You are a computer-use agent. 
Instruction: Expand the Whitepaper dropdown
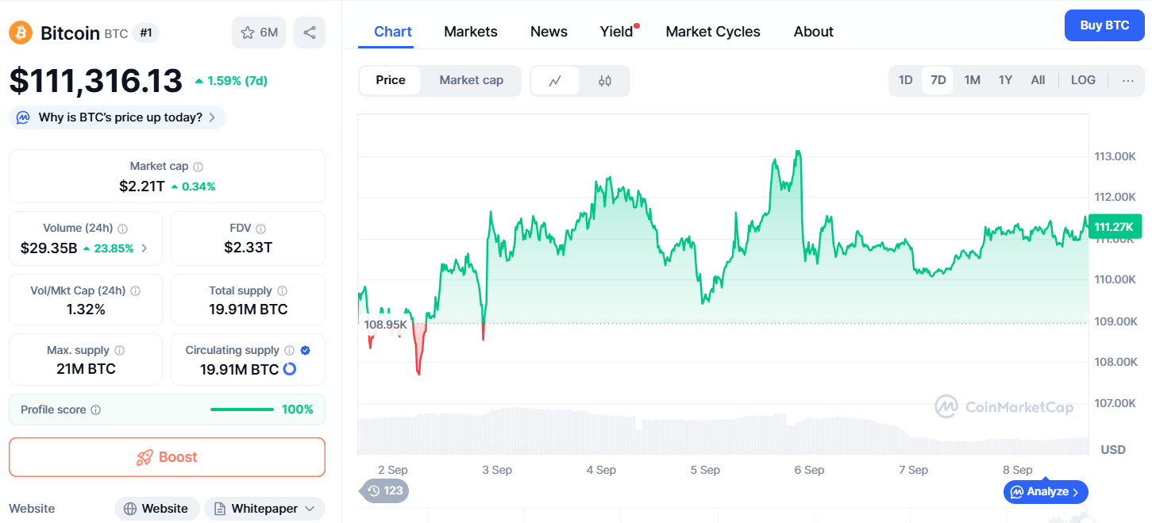pos(264,509)
